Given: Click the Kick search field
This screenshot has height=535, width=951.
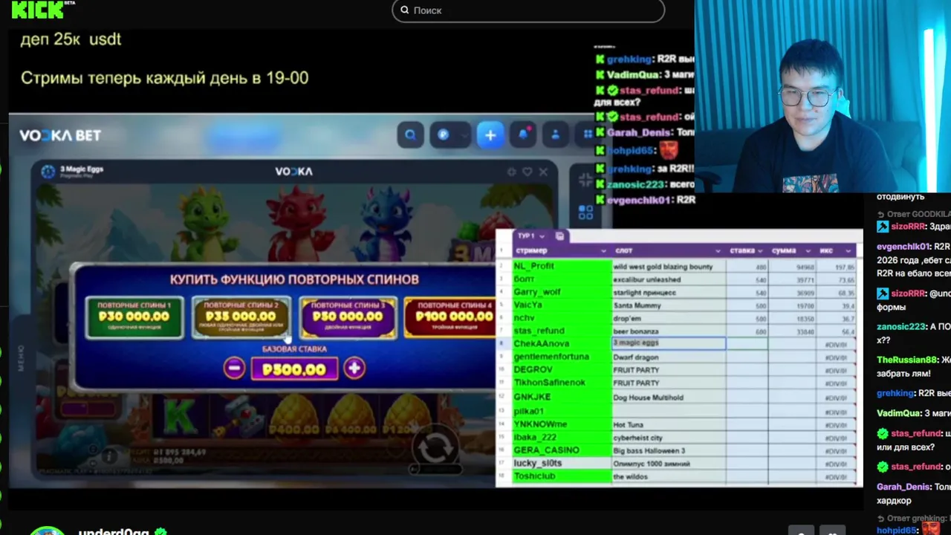Looking at the screenshot, I should 528,10.
